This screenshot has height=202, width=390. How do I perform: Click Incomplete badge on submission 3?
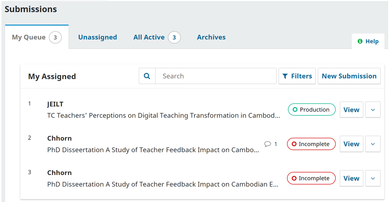311,178
